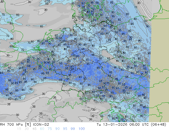
Task: Select the 75 legend value
Action: [50, 129]
